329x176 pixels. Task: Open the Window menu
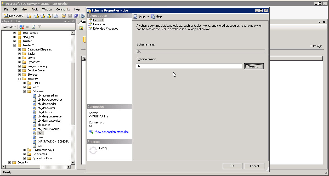(x=47, y=9)
